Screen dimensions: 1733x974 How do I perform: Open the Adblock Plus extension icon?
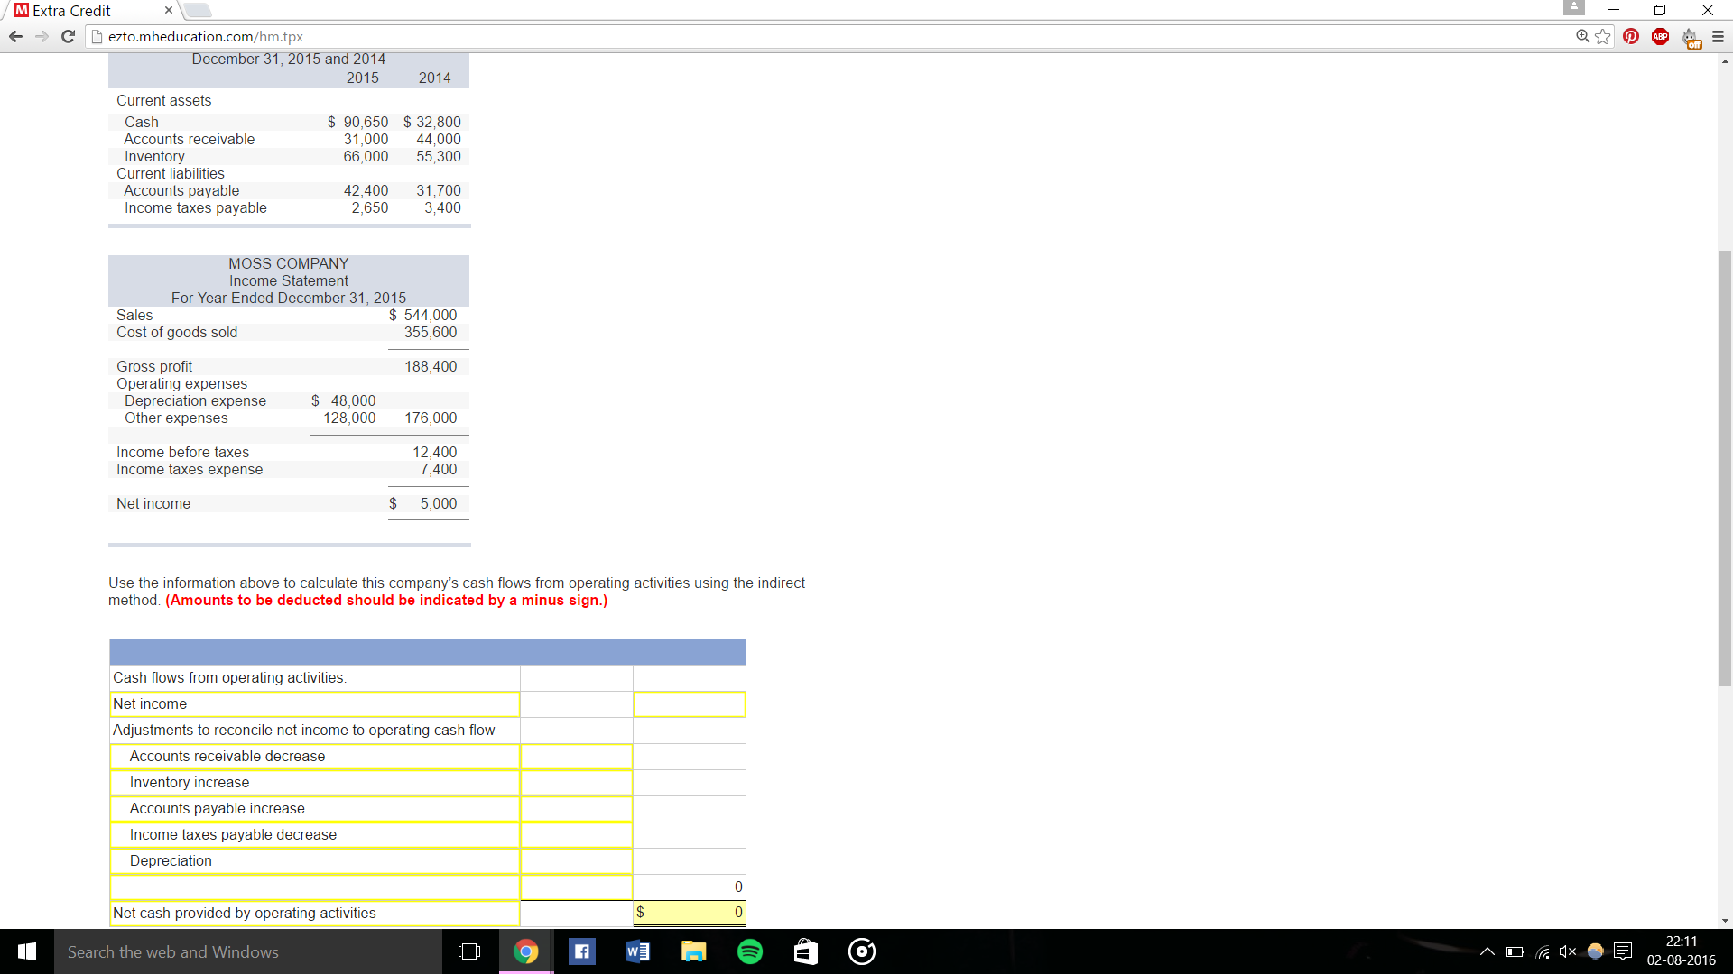tap(1660, 36)
